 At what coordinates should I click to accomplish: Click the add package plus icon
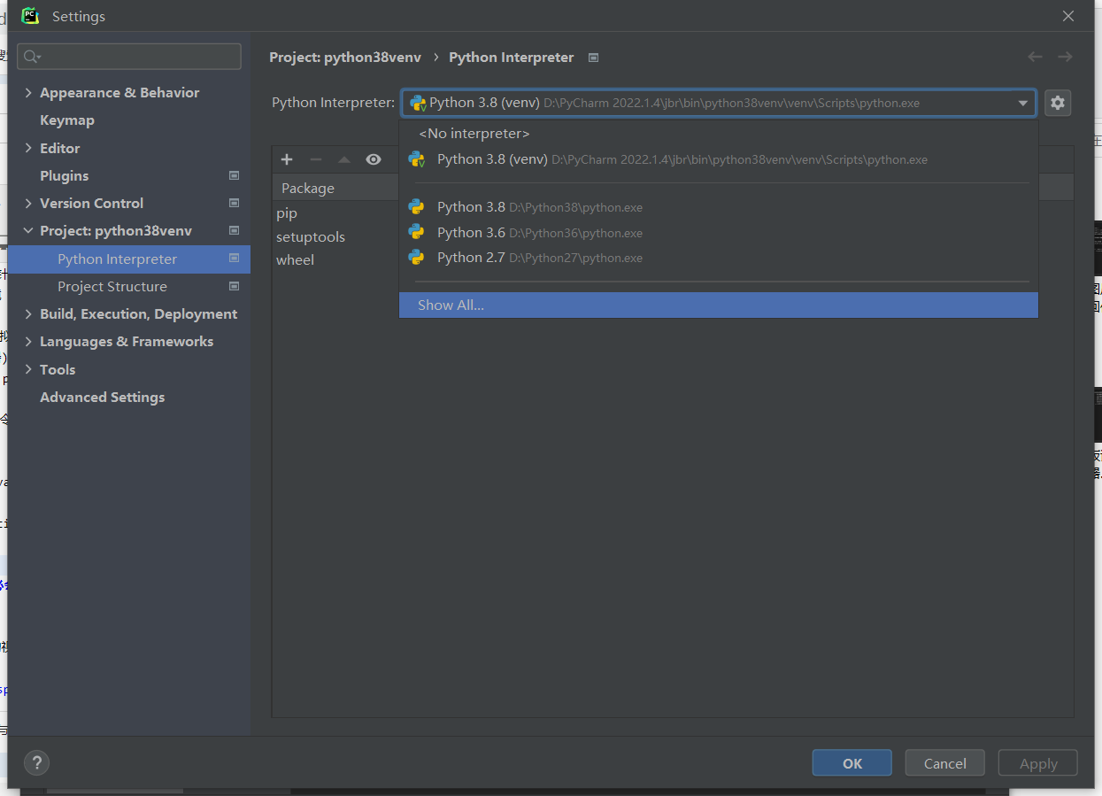pyautogui.click(x=287, y=159)
